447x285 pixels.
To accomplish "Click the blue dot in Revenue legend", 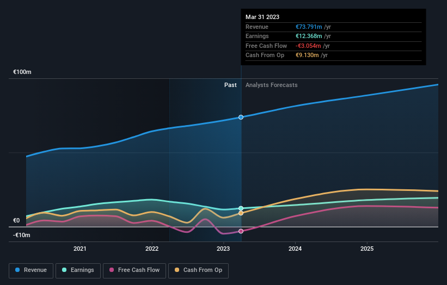I will tap(17, 270).
